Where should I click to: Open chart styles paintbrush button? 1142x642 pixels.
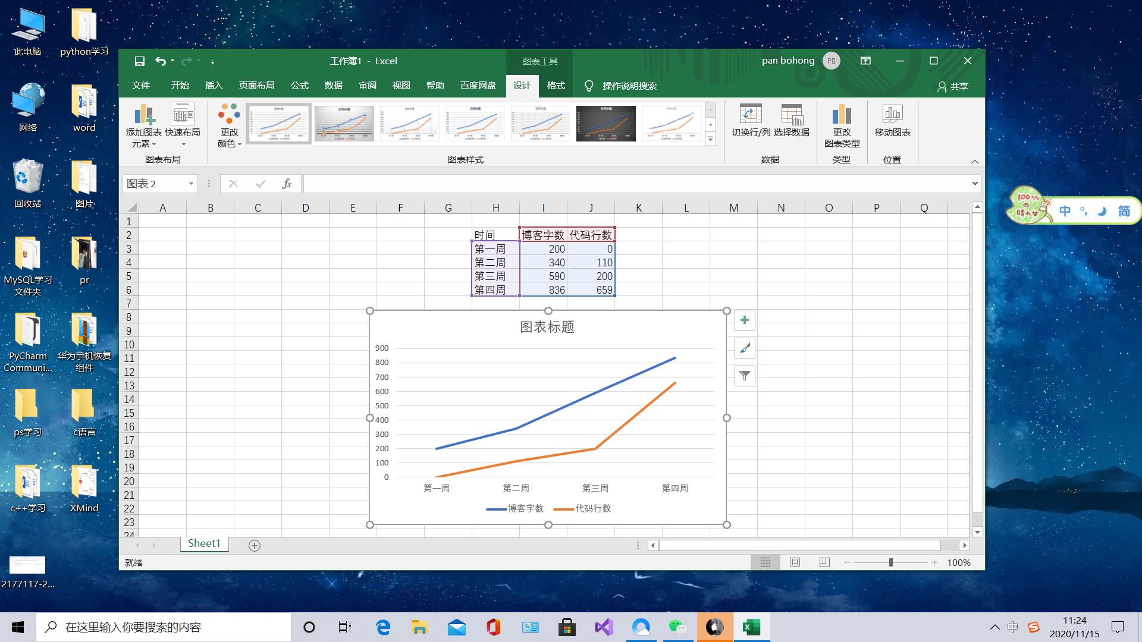744,348
